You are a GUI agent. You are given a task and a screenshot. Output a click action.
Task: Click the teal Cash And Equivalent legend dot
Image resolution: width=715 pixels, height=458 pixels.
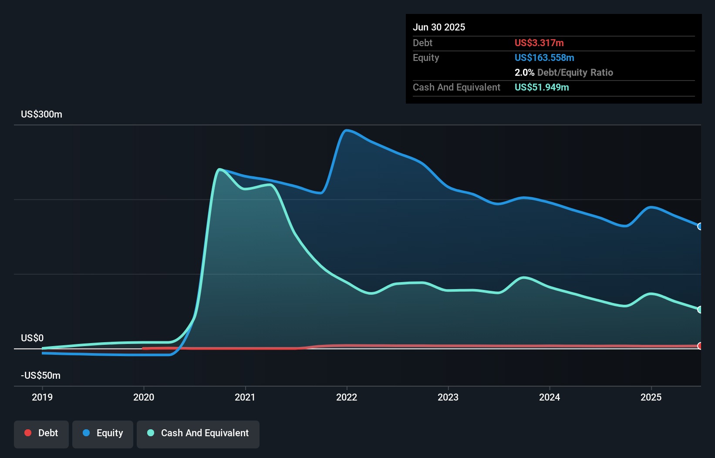pyautogui.click(x=150, y=433)
